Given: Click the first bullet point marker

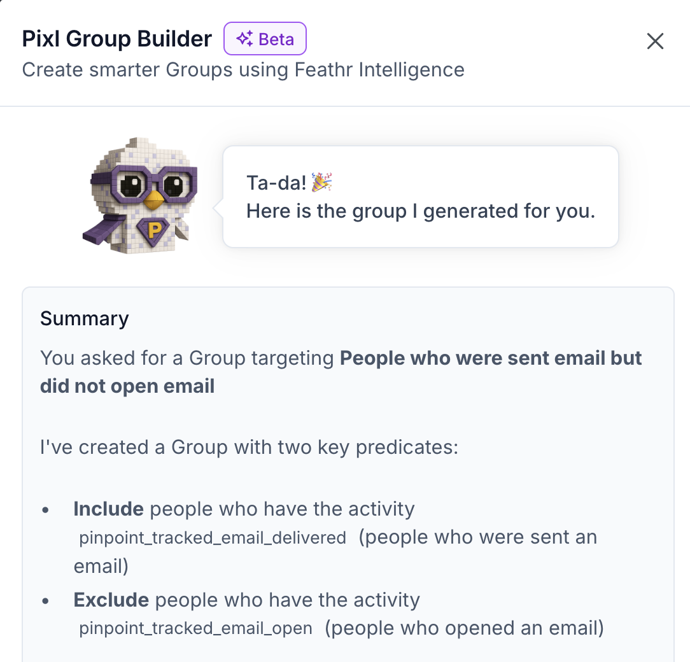Looking at the screenshot, I should (45, 509).
